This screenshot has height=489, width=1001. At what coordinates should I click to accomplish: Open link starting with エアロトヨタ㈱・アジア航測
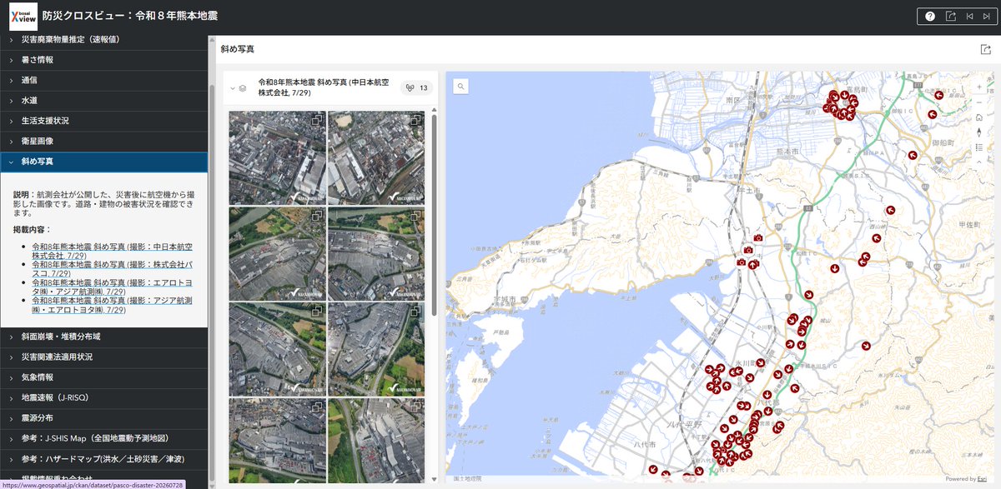pyautogui.click(x=112, y=287)
